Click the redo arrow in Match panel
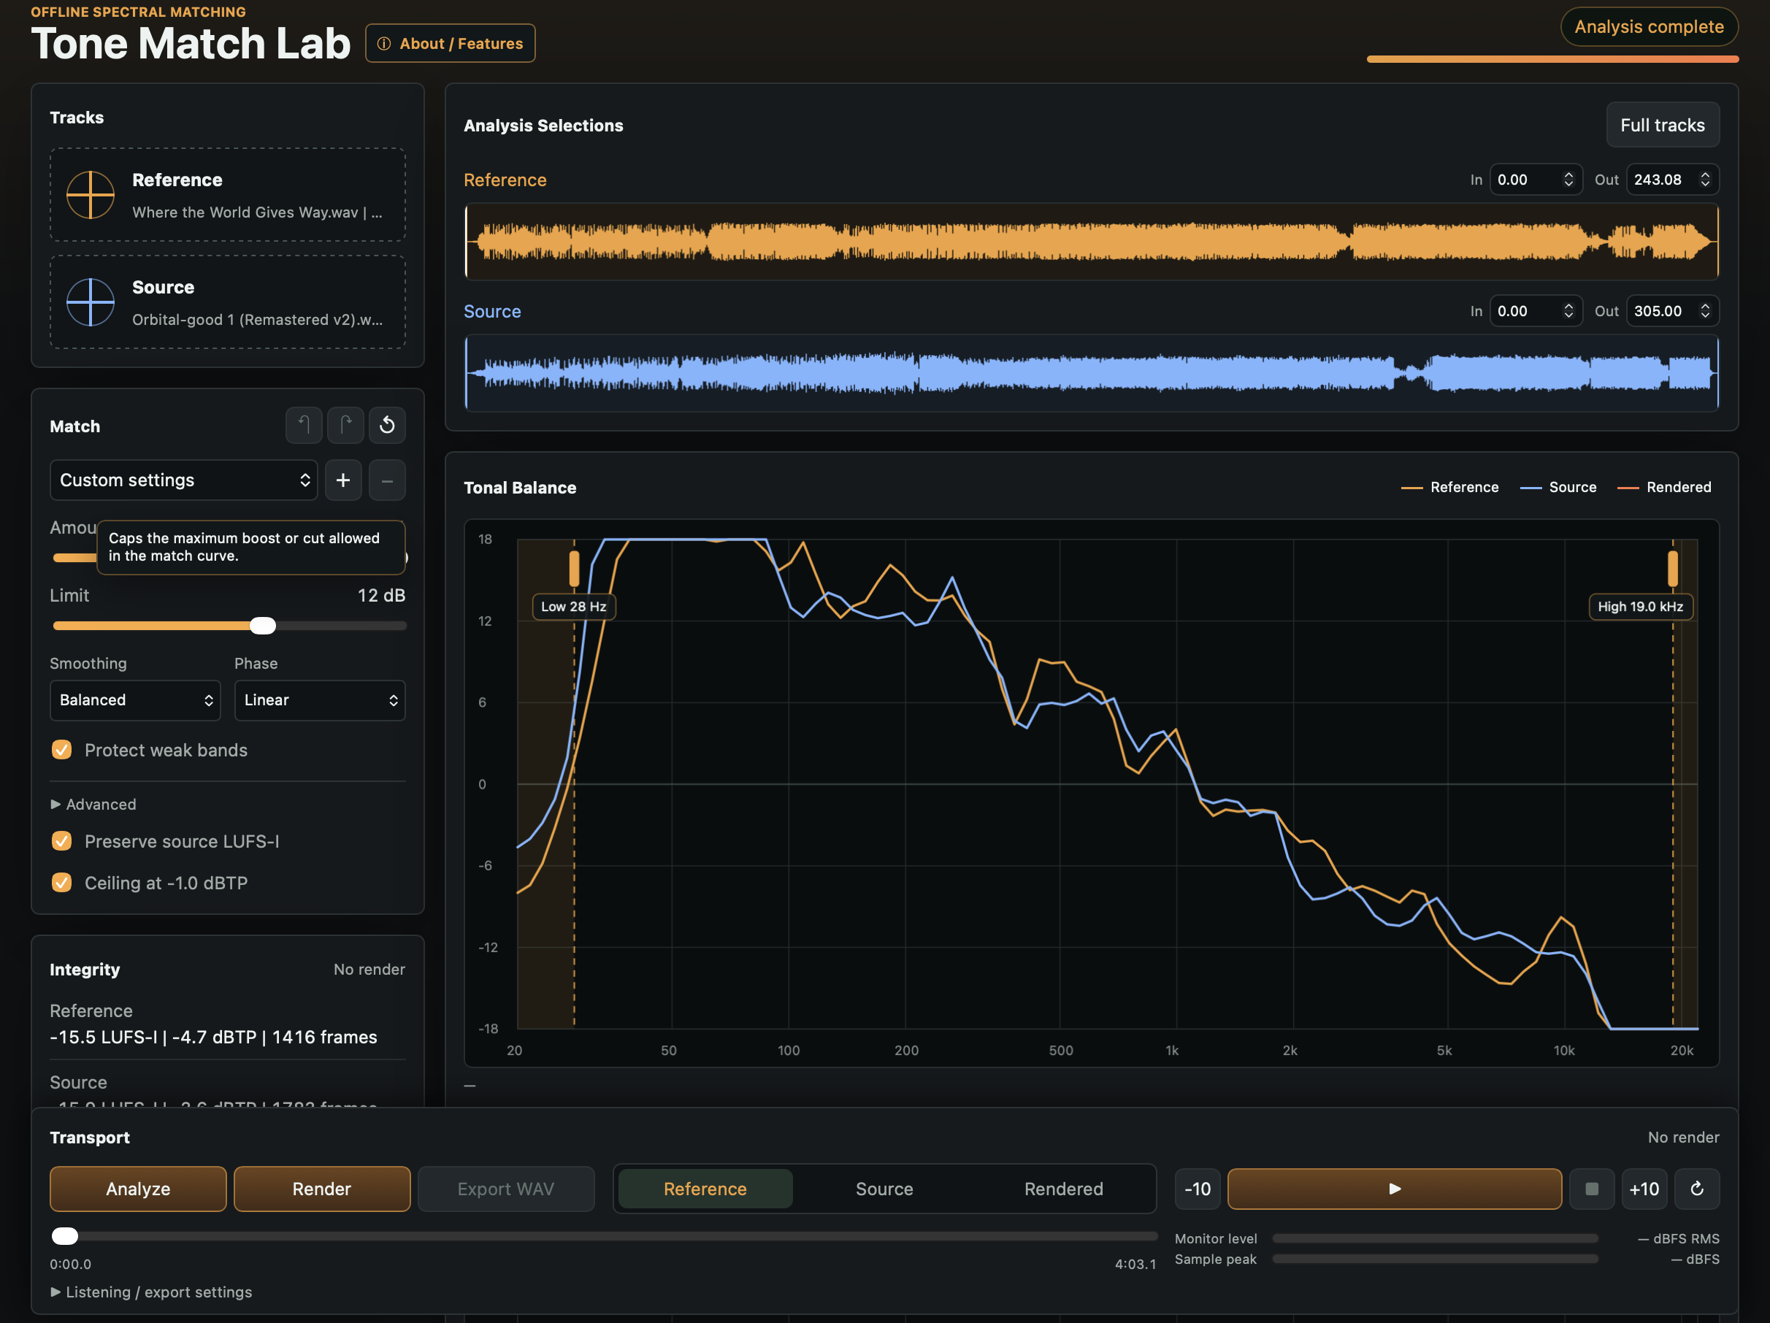This screenshot has width=1770, height=1323. coord(345,425)
